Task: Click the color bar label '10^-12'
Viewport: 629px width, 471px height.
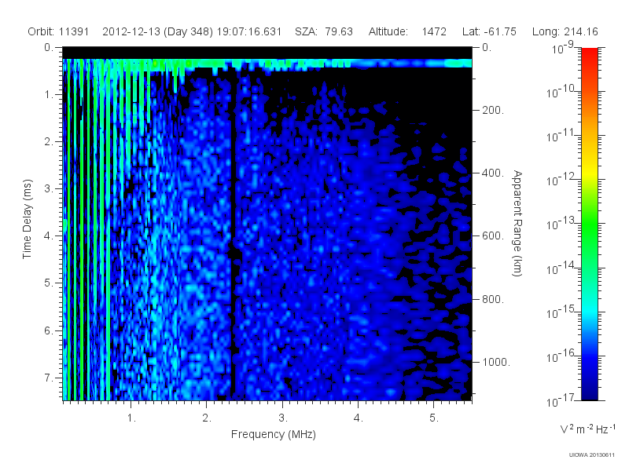Action: click(x=562, y=180)
